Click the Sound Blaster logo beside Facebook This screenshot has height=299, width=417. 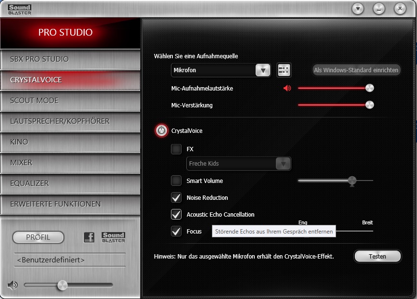point(113,237)
